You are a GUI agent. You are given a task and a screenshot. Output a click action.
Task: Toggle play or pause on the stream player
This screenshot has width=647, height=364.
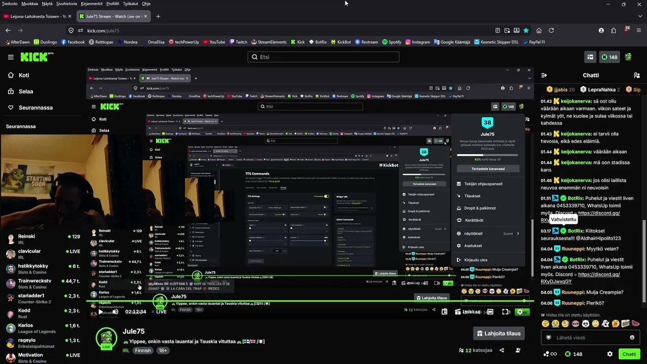pos(100,311)
